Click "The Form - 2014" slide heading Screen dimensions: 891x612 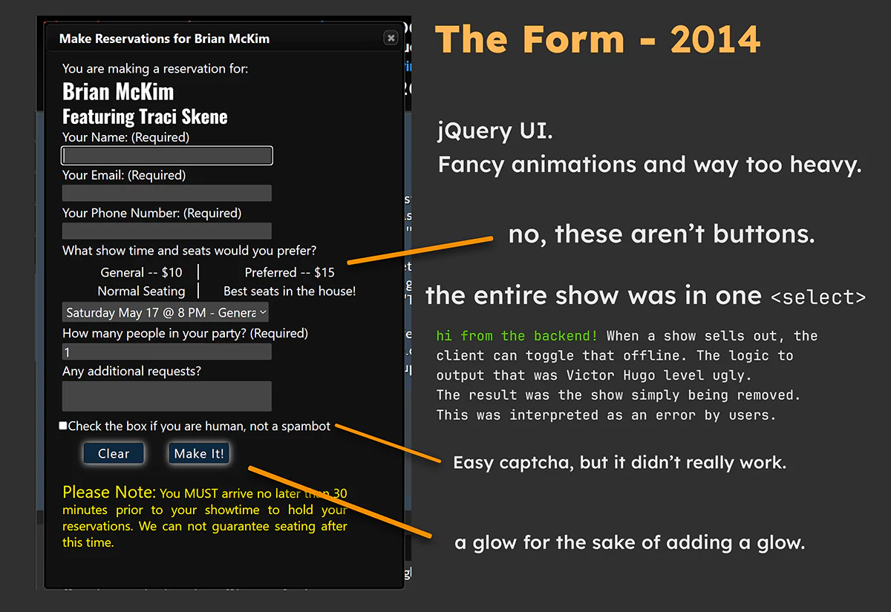click(x=598, y=39)
